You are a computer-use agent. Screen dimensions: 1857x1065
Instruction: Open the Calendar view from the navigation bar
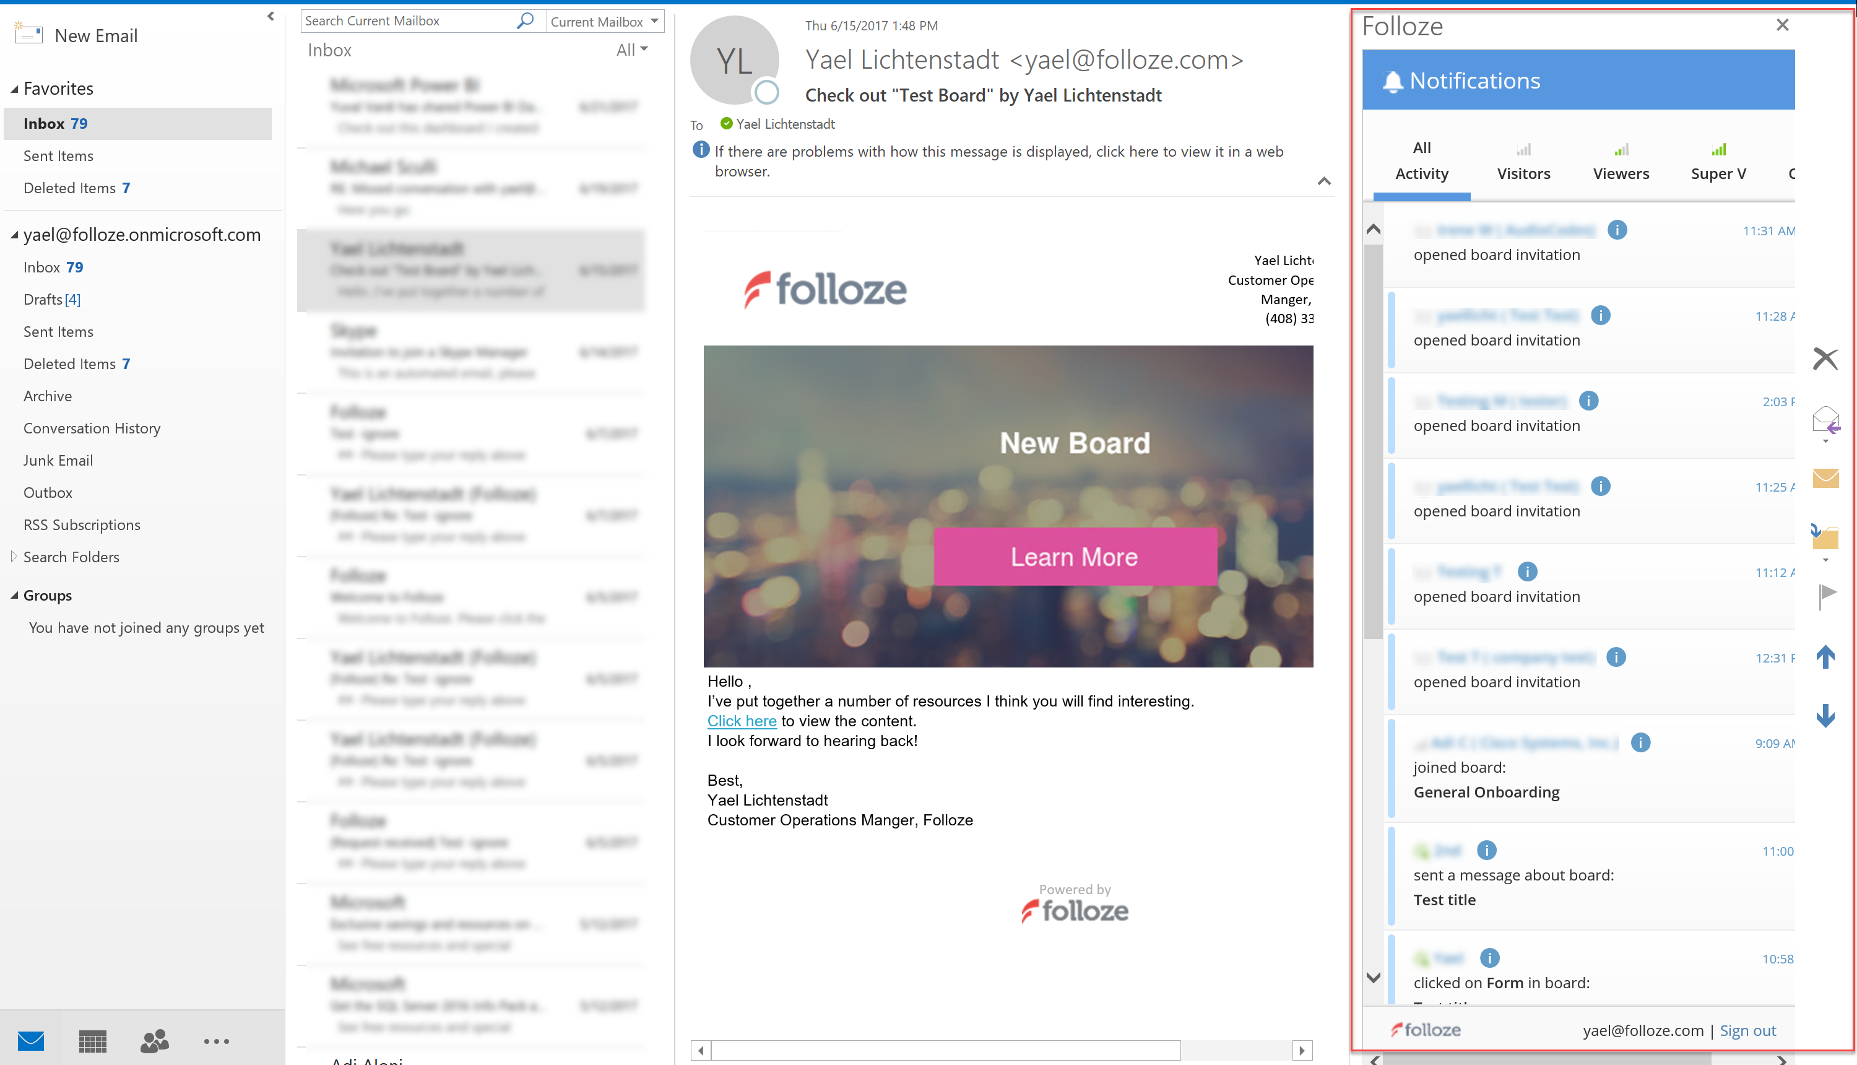click(92, 1041)
